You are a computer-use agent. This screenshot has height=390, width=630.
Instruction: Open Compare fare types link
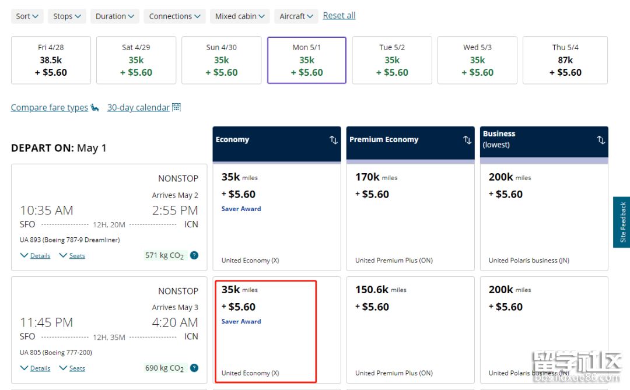(x=50, y=108)
